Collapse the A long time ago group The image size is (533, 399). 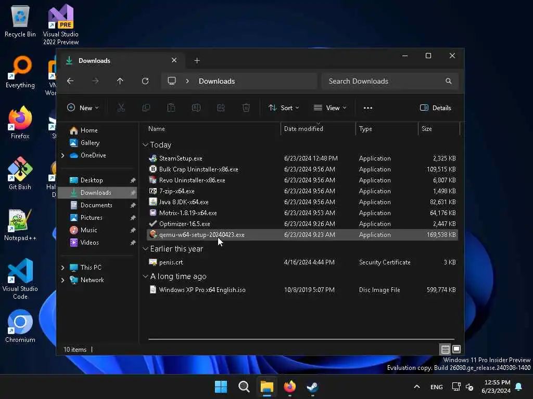(146, 276)
